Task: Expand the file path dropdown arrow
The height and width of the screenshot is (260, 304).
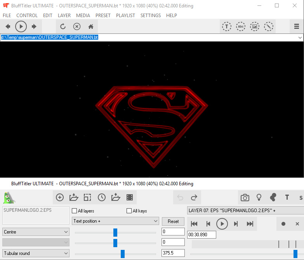Action: [x=300, y=37]
